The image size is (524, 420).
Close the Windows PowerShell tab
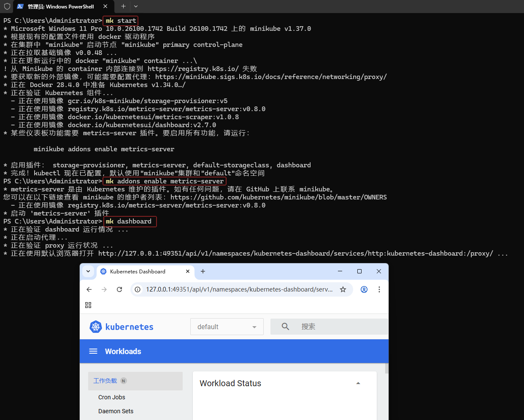[105, 6]
